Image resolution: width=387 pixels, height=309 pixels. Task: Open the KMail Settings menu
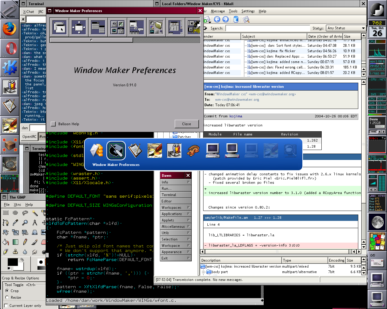(248, 11)
